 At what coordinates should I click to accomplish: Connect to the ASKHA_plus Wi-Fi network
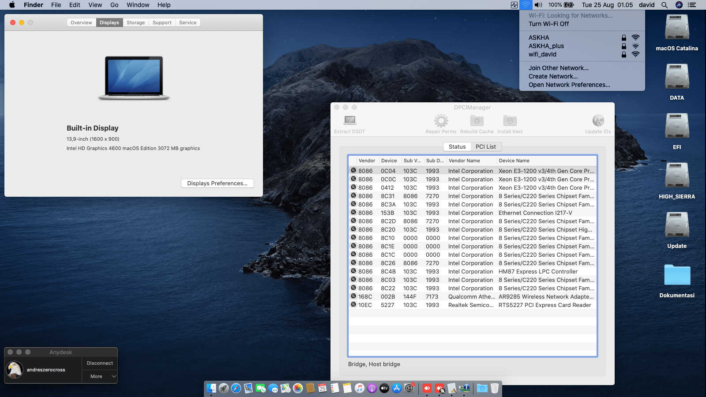coord(582,46)
